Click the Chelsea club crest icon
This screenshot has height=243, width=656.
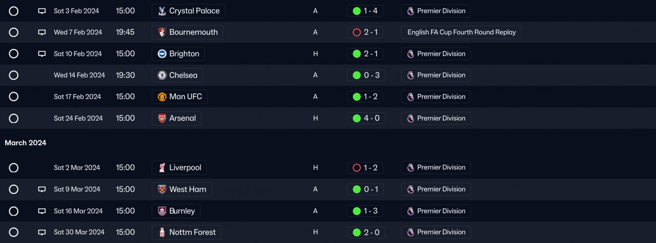[x=162, y=75]
